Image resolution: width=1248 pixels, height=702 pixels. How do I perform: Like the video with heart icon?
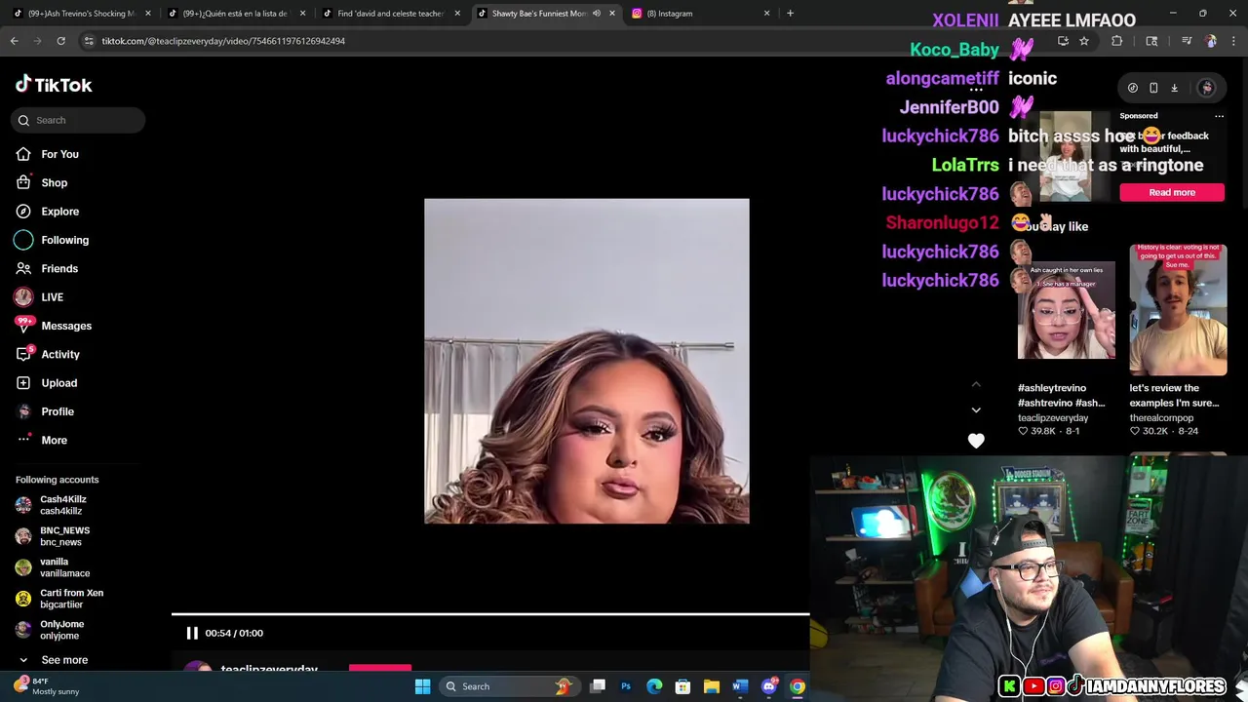[x=976, y=441]
